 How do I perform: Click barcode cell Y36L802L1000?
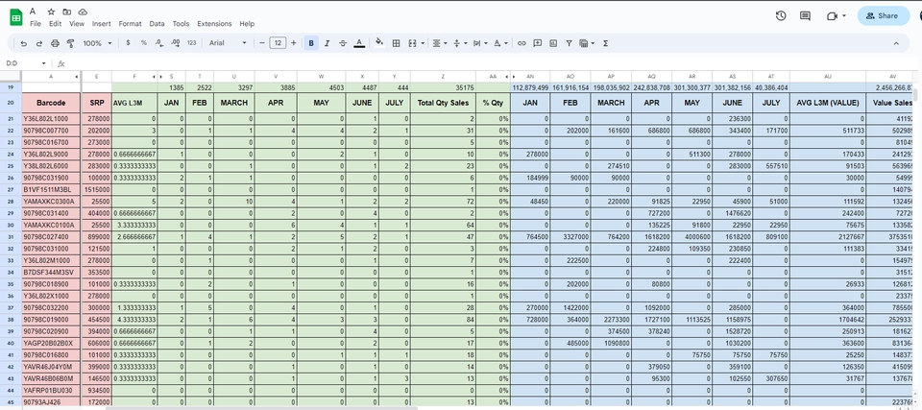tap(51, 118)
